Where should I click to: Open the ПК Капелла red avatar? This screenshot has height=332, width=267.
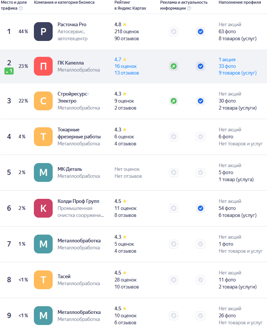coord(43,66)
